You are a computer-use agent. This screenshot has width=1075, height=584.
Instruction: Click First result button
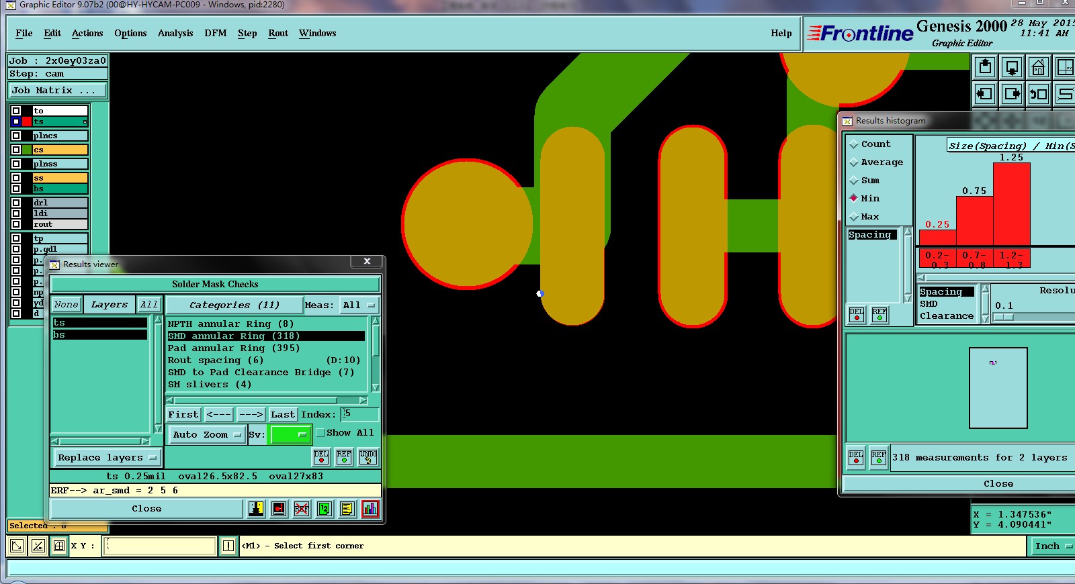click(x=183, y=414)
